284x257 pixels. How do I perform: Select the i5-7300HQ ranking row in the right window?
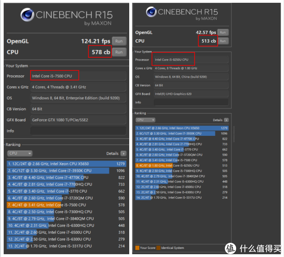182,171
